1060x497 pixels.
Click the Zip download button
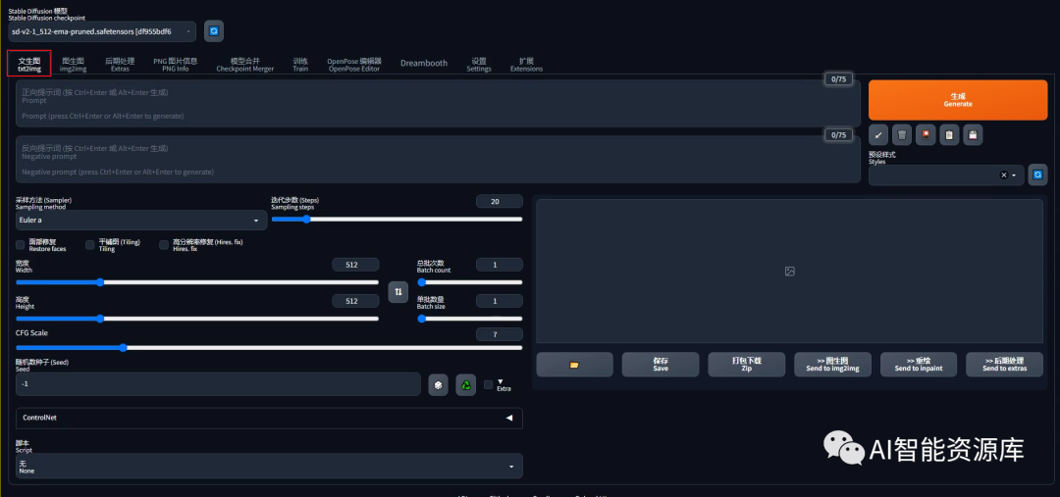[746, 365]
